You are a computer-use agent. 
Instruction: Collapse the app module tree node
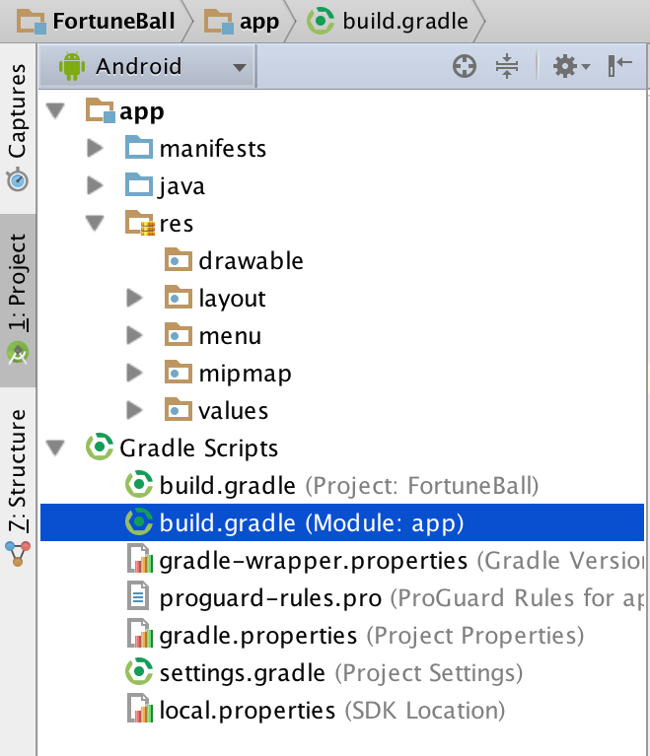click(x=55, y=111)
